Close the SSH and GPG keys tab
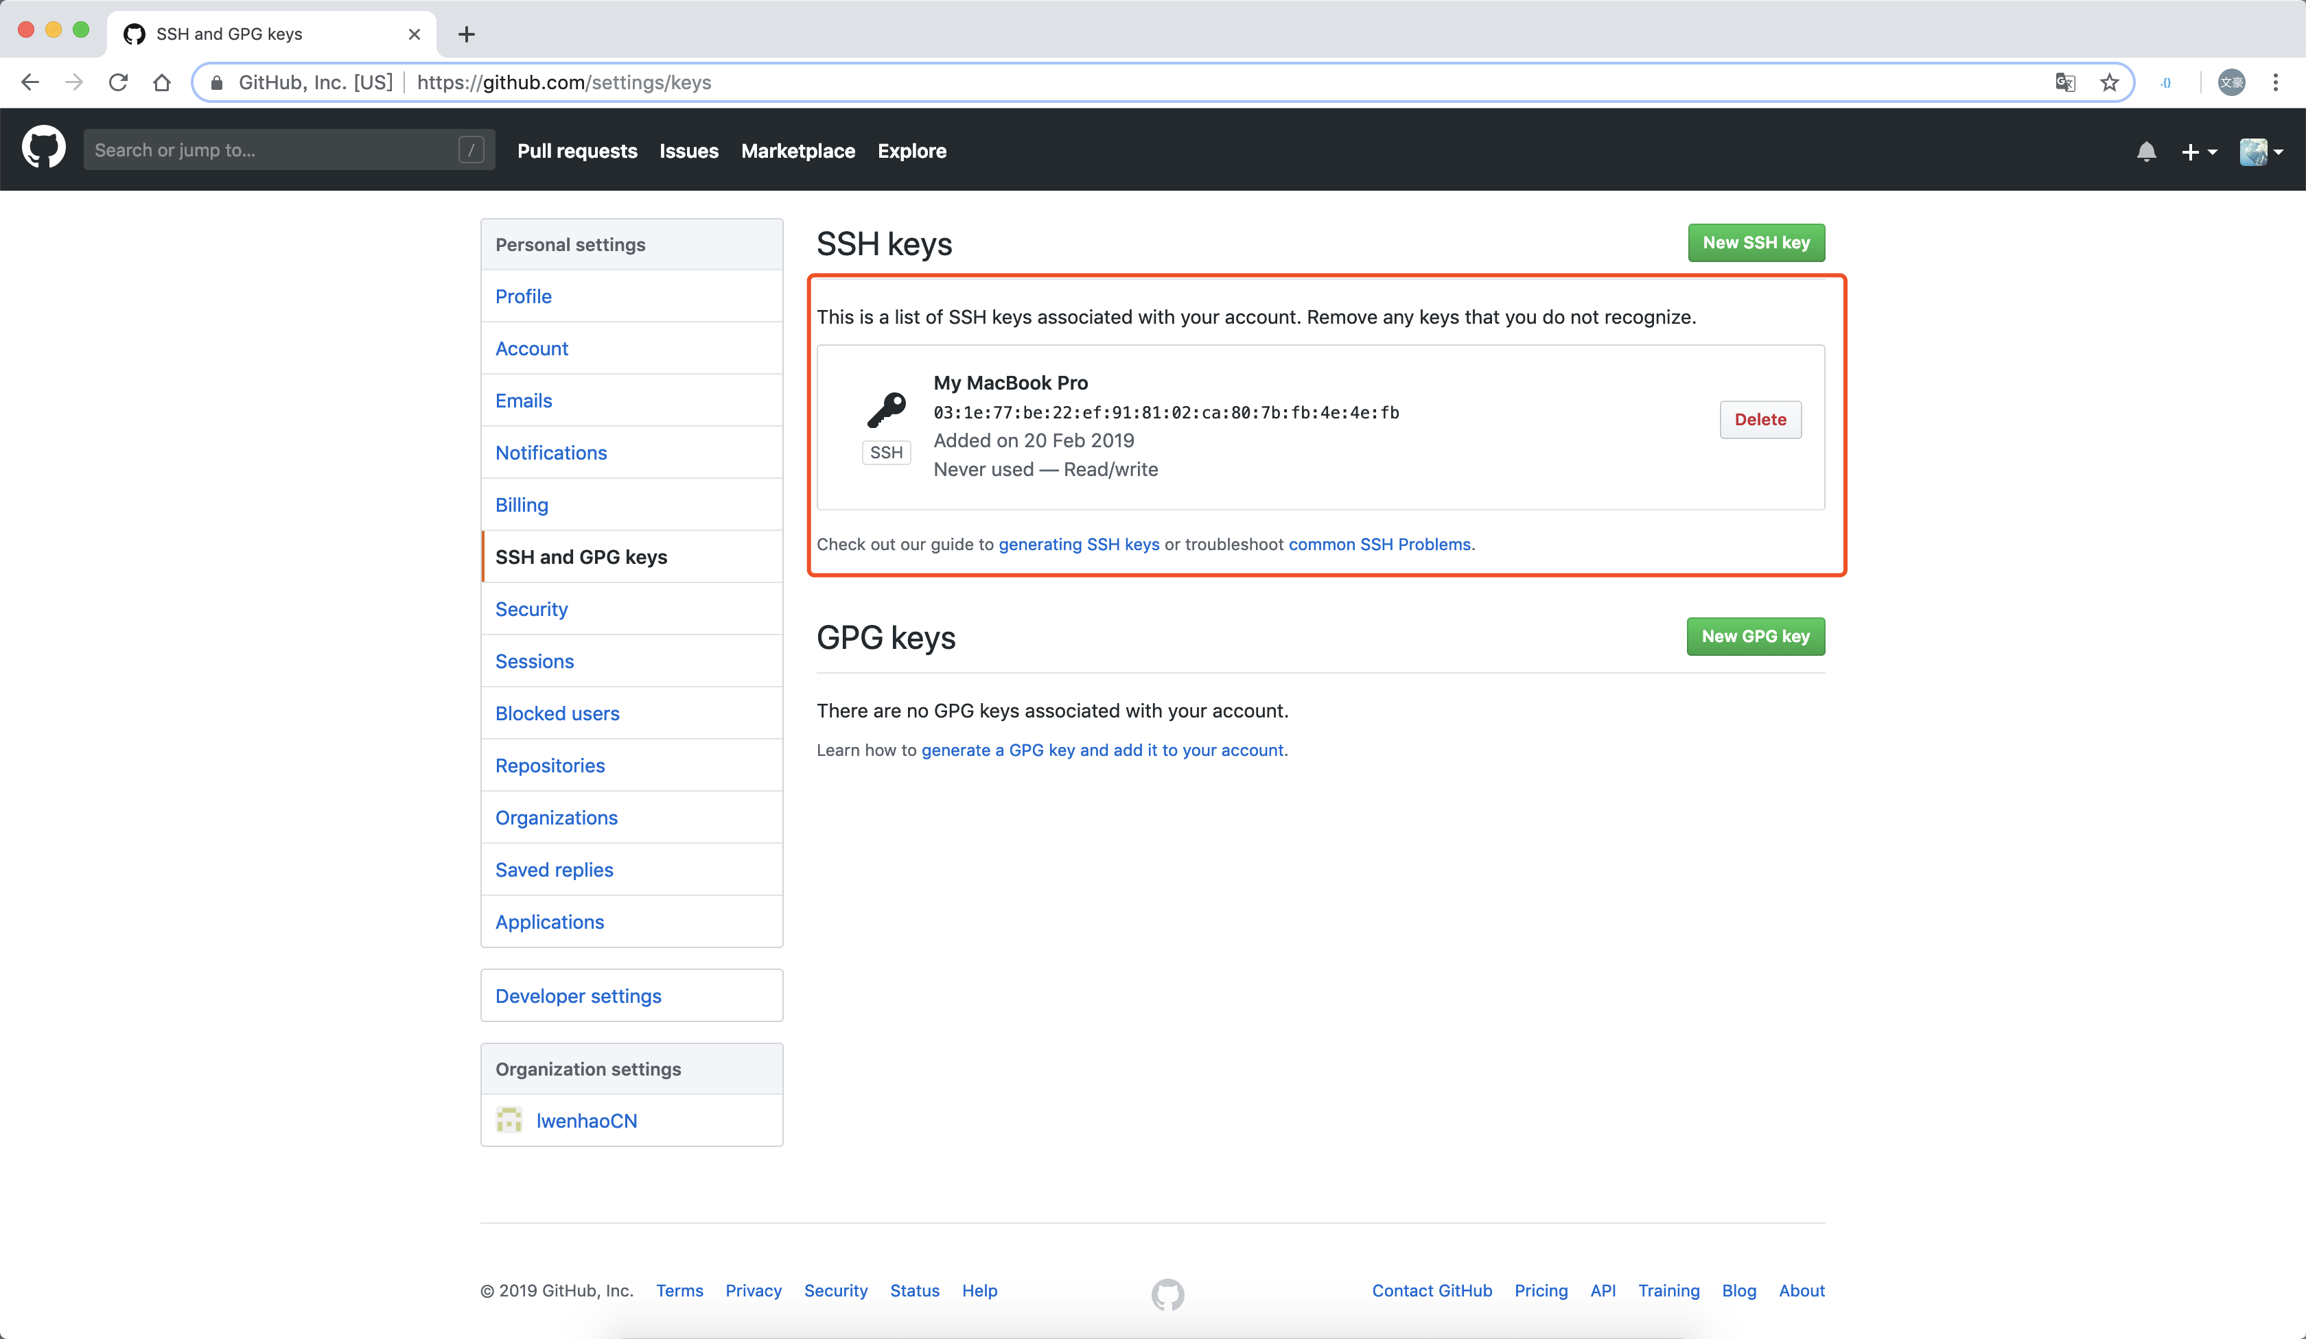Viewport: 2306px width, 1339px height. click(415, 34)
